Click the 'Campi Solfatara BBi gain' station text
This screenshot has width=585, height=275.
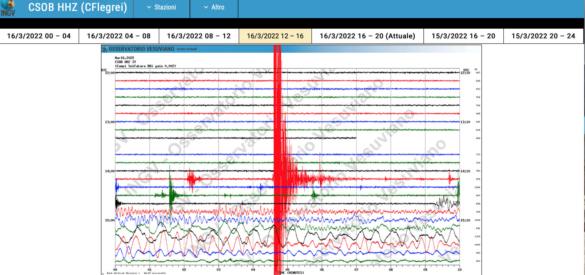(x=145, y=66)
